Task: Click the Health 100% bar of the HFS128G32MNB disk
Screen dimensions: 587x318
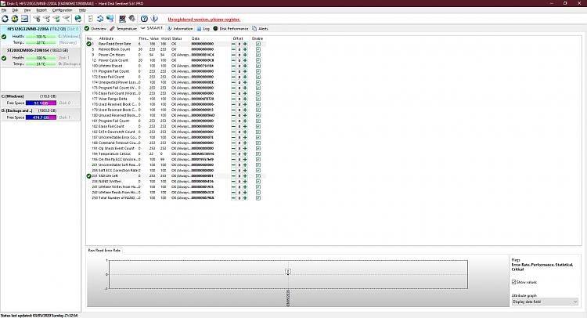Action: (41, 37)
